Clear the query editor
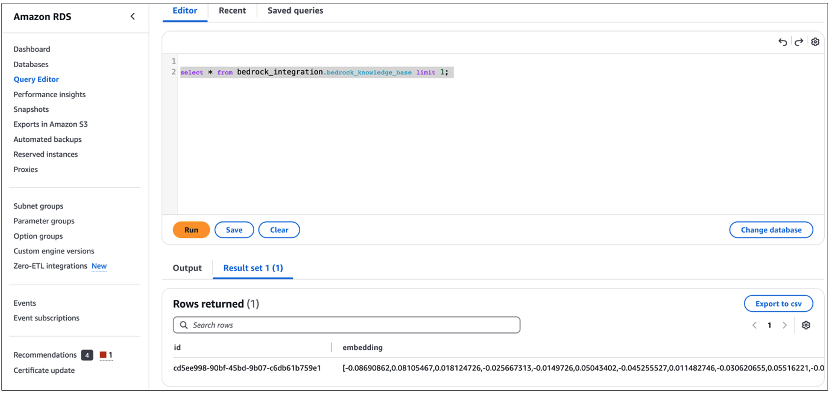This screenshot has height=394, width=831. click(x=279, y=230)
